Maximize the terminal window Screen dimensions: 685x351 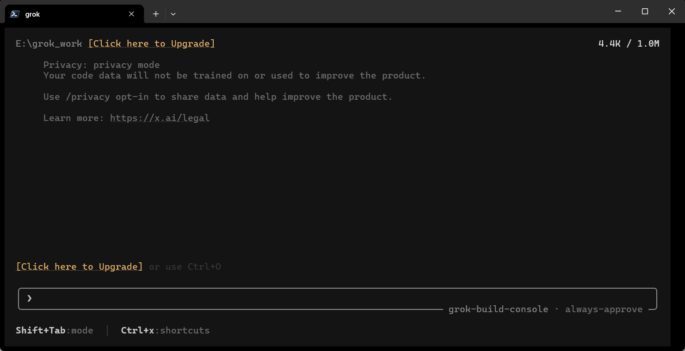tap(645, 11)
